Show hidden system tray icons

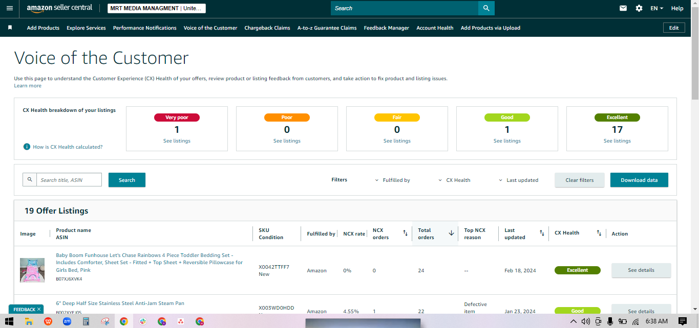[x=573, y=321]
